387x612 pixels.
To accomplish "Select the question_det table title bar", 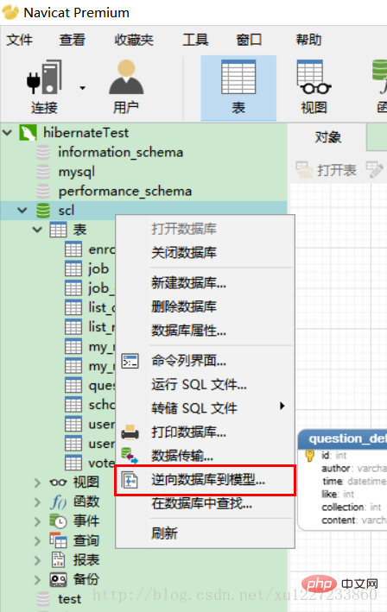I will (342, 439).
